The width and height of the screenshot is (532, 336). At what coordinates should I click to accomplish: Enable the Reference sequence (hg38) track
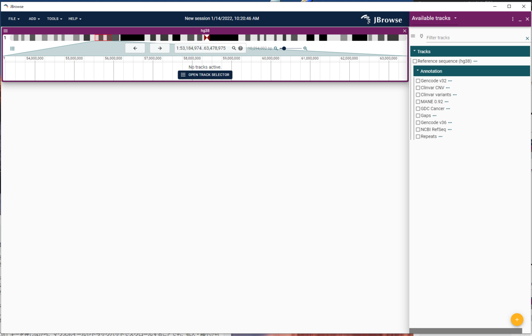(x=415, y=61)
